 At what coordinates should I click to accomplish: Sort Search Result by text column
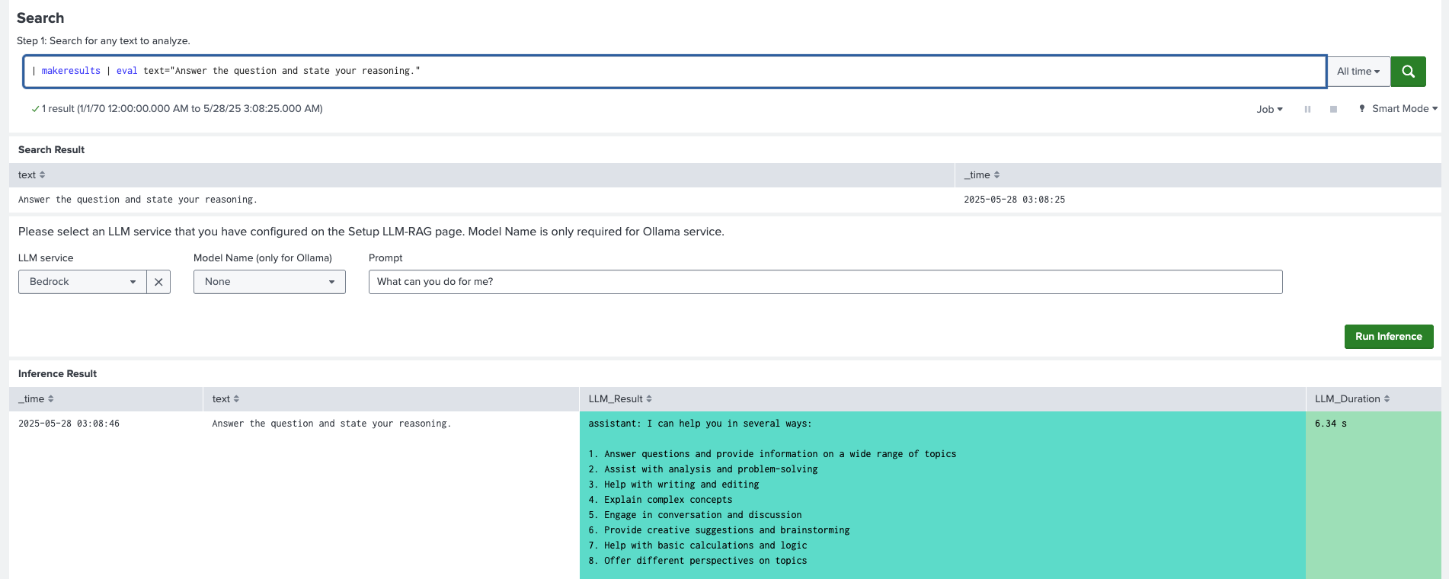point(32,175)
